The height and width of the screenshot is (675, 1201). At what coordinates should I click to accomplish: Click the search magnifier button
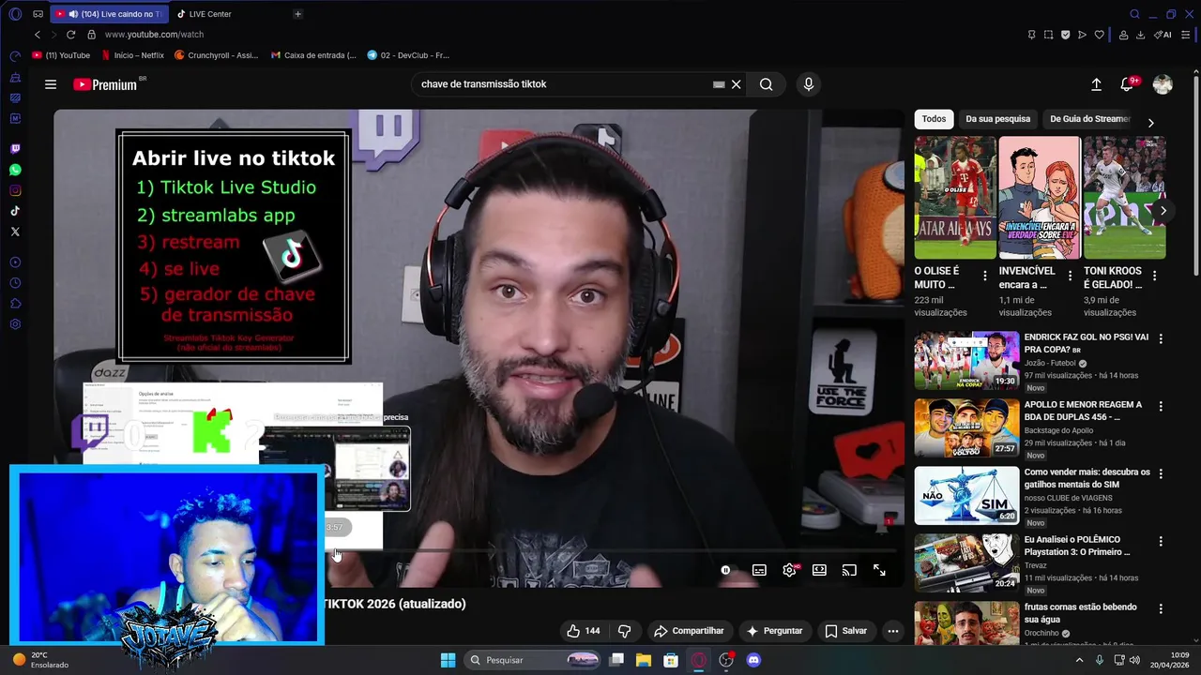tap(767, 84)
